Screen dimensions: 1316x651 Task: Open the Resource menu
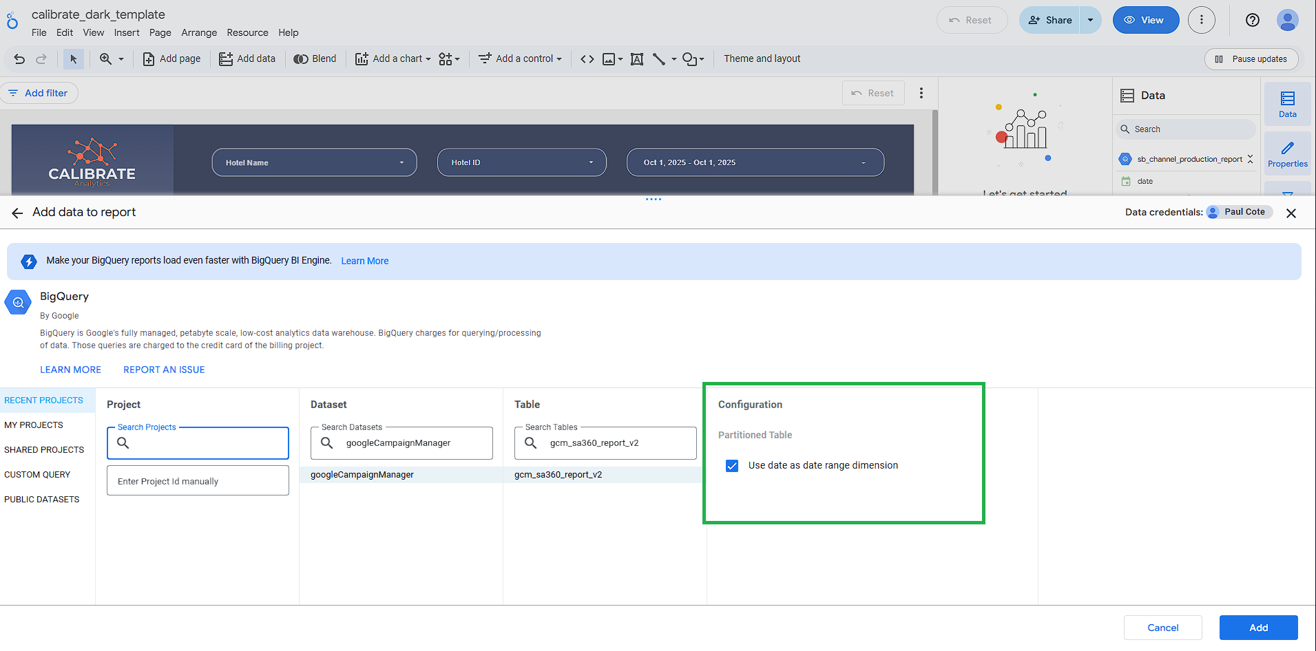click(247, 32)
